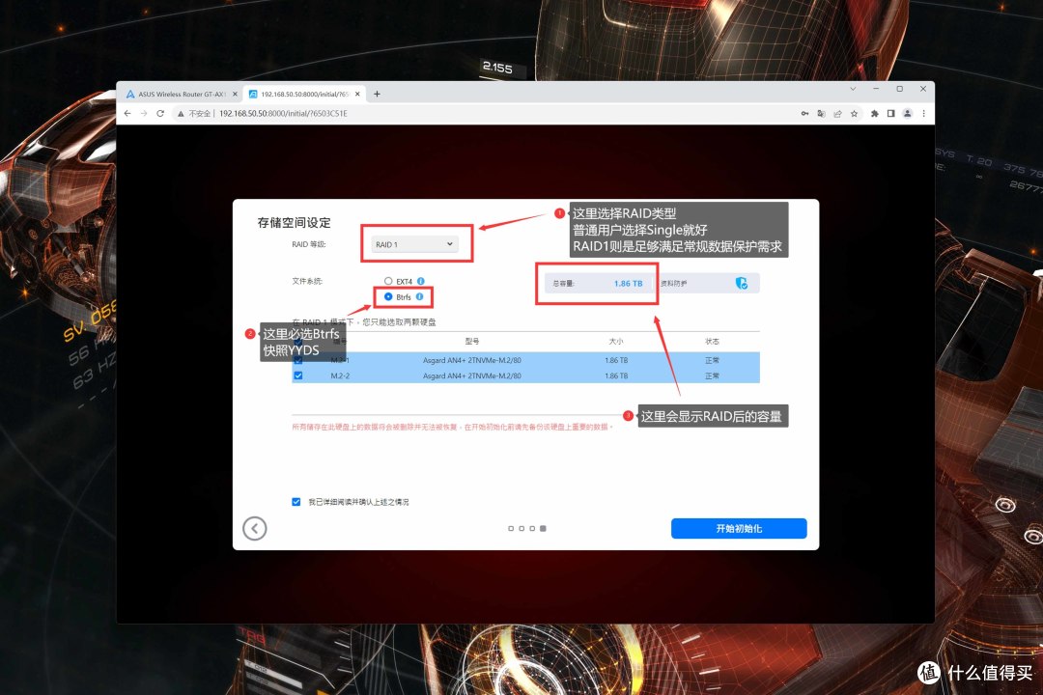This screenshot has width=1043, height=695.
Task: Click the translate page icon
Action: pos(822,114)
